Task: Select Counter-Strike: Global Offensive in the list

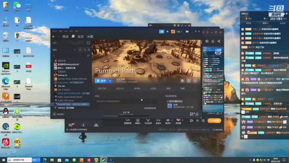Action: click(x=72, y=79)
